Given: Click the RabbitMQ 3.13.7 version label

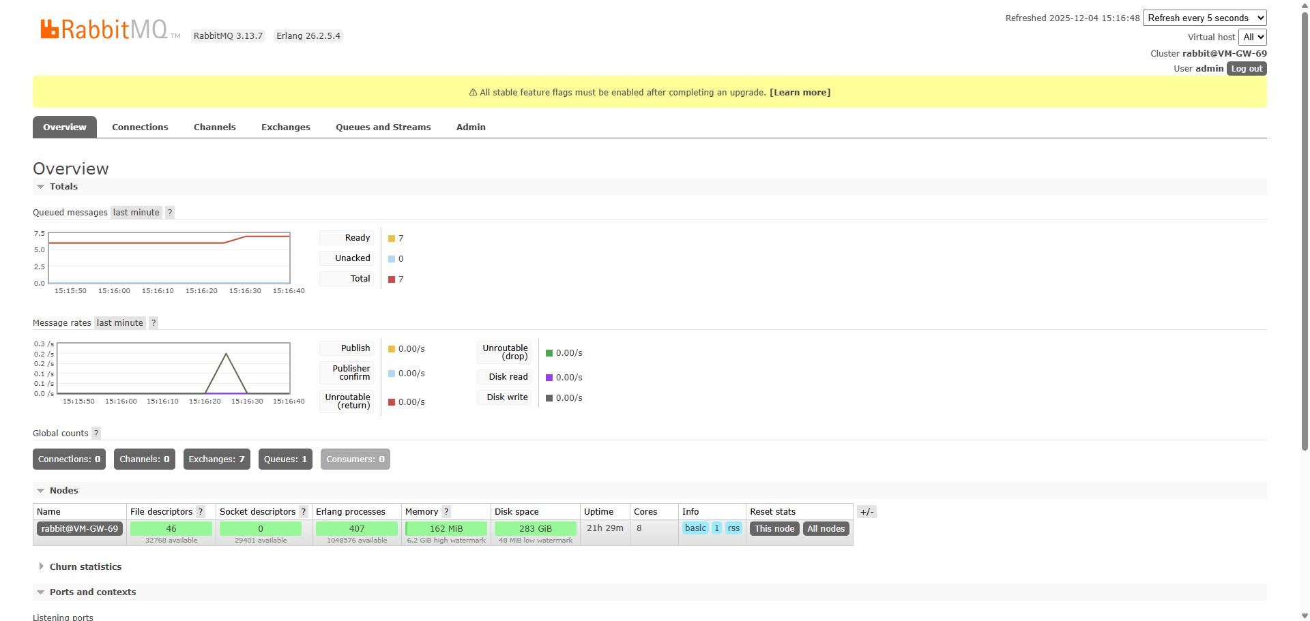Looking at the screenshot, I should coord(228,36).
